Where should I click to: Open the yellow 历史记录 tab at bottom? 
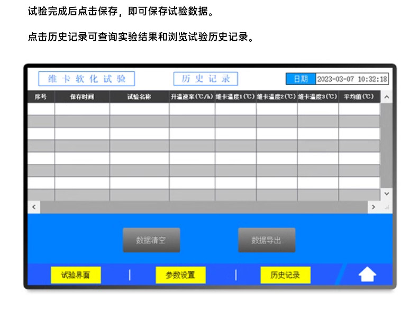285,275
